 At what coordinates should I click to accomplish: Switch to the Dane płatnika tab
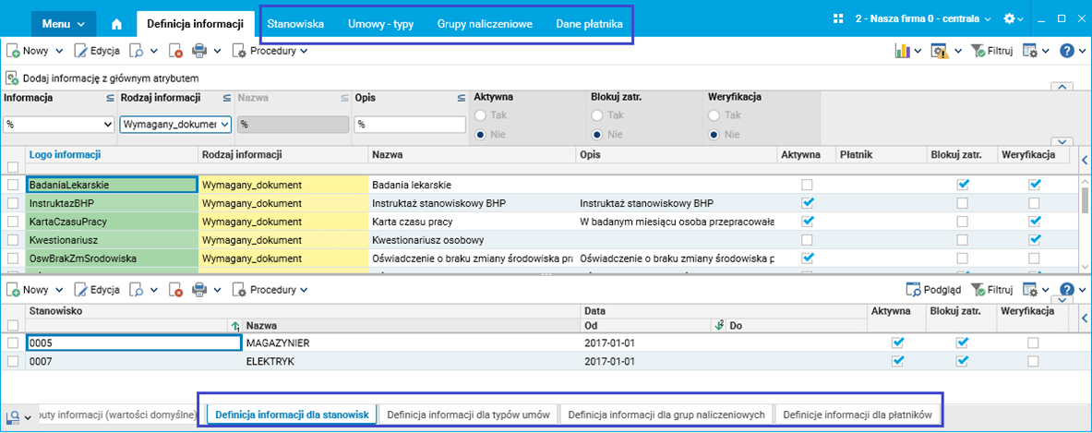click(x=589, y=24)
